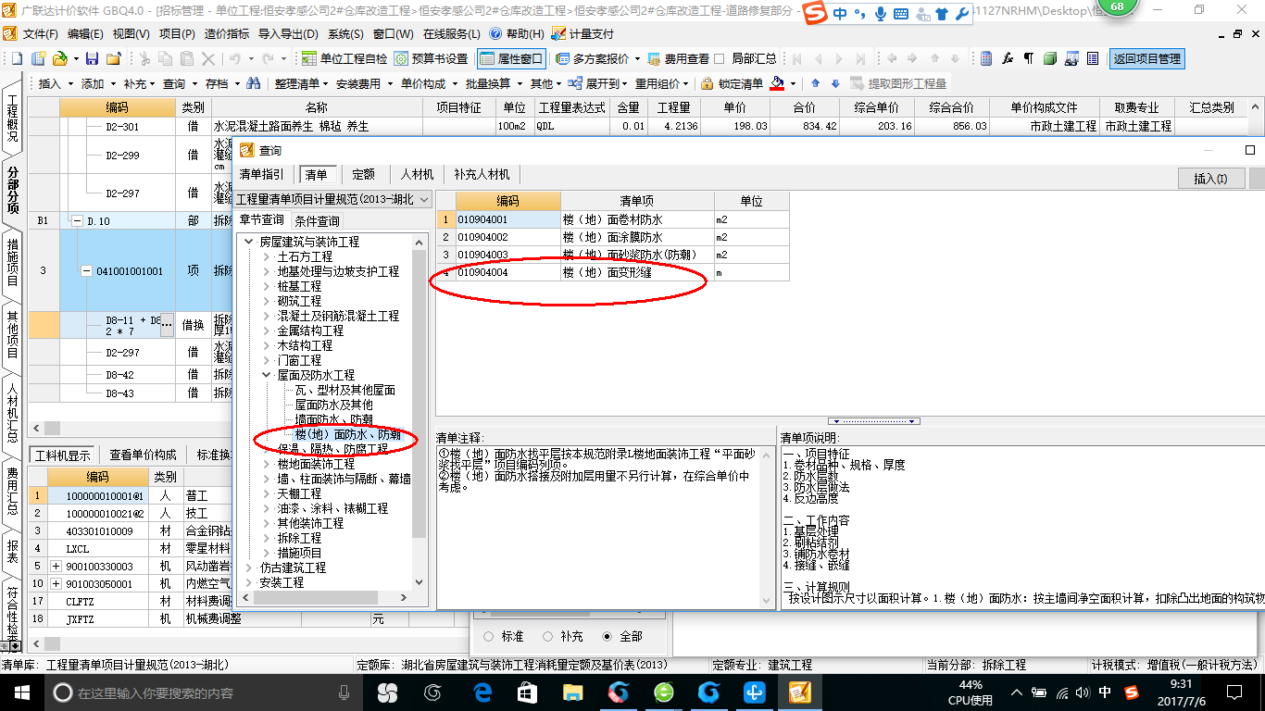The image size is (1265, 711).
Task: Click the green 3D box icon
Action: (x=1049, y=58)
